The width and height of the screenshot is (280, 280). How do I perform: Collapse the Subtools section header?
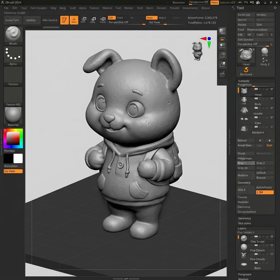point(244,81)
